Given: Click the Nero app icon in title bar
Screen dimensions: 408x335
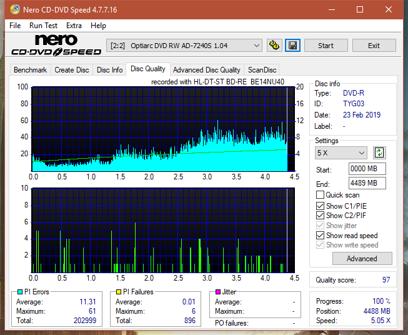Looking at the screenshot, I should [x=15, y=9].
